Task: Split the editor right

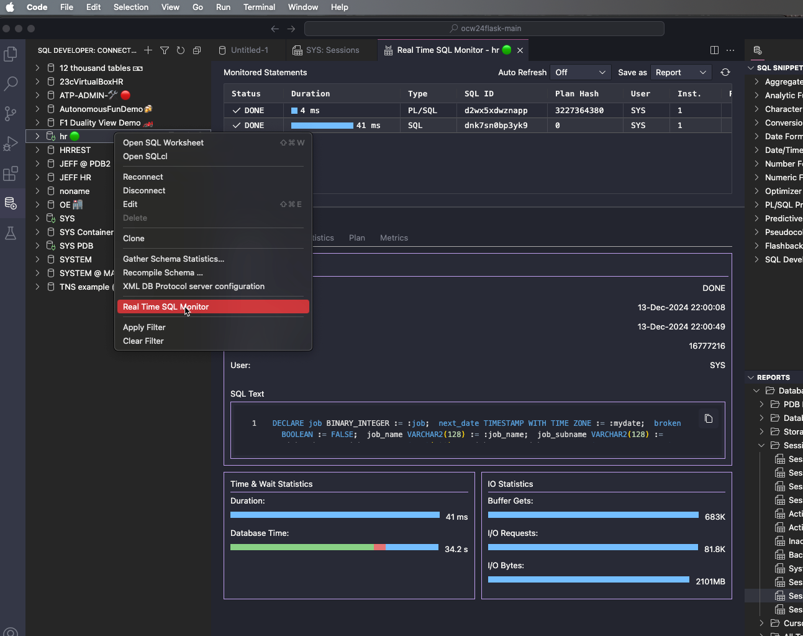Action: pos(714,50)
